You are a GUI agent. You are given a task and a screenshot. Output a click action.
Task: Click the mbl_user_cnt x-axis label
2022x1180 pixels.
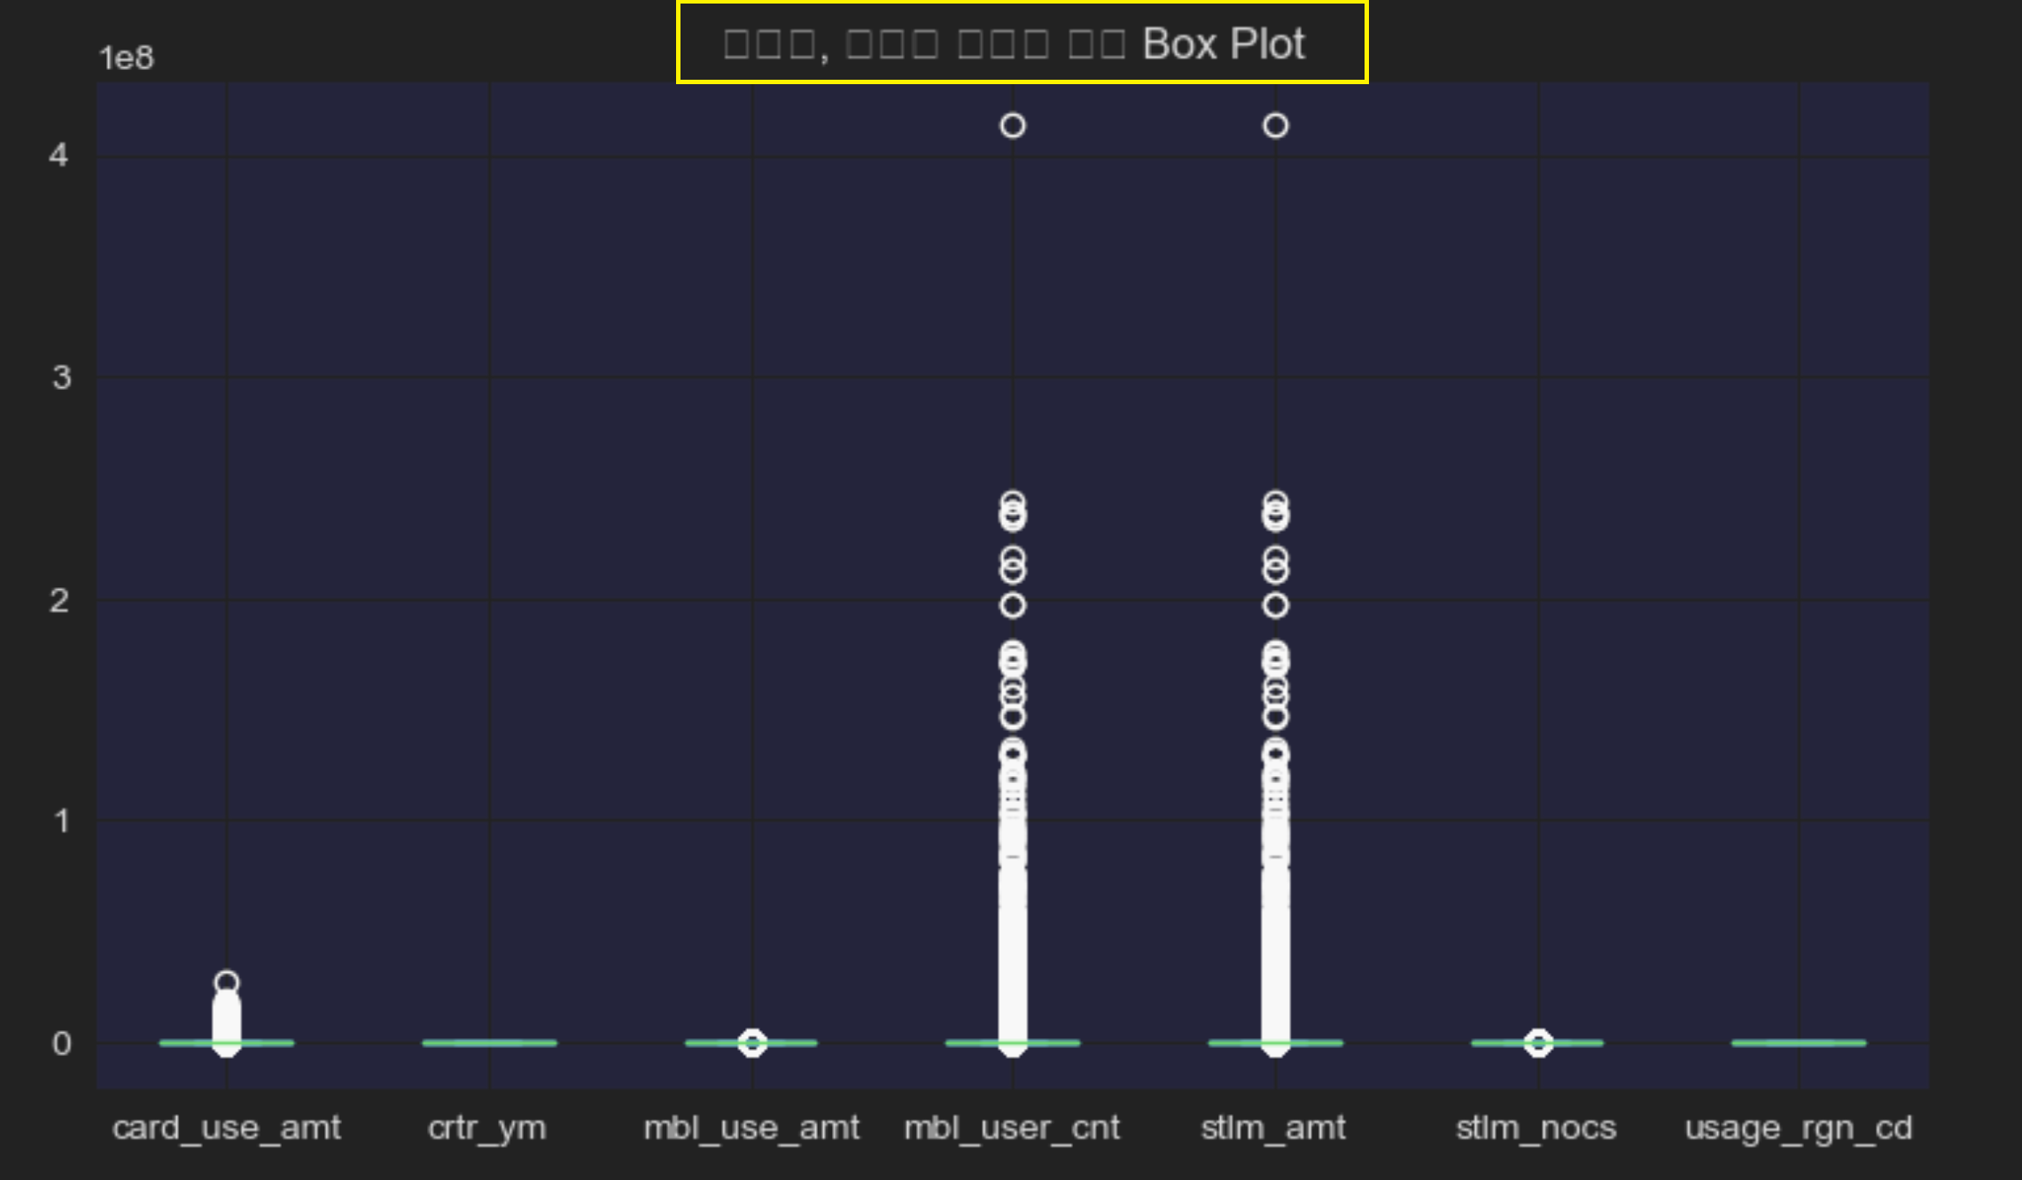pos(1012,1128)
